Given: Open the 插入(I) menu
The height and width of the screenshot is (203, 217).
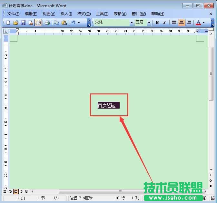Looking at the screenshot, I should (x=66, y=14).
